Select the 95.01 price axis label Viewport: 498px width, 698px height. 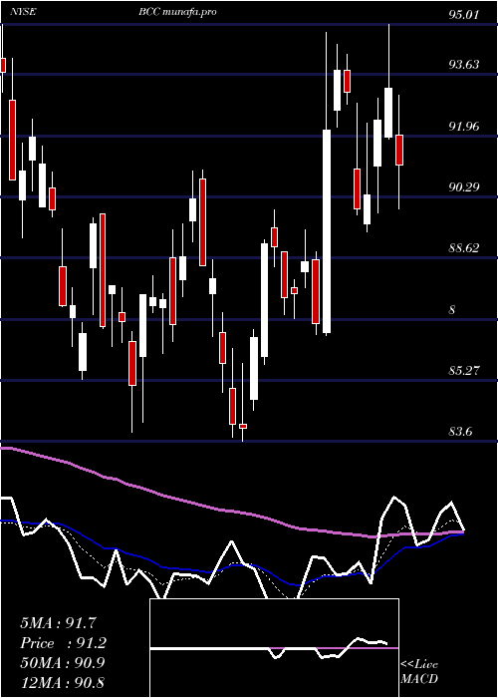coord(463,15)
